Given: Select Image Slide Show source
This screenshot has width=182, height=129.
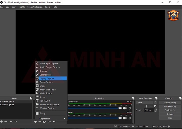Looking at the screenshot, I should [x=51, y=90].
